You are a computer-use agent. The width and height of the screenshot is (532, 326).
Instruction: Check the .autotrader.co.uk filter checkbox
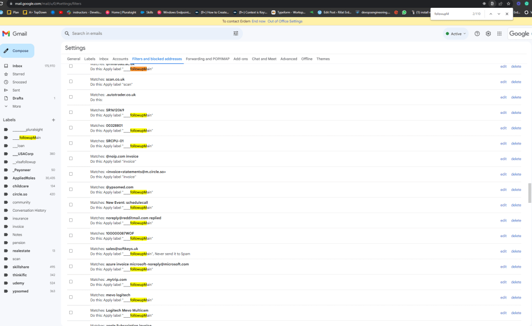click(x=71, y=97)
